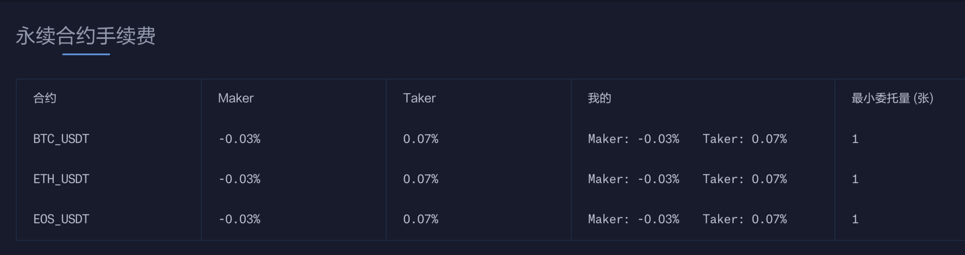This screenshot has height=255, width=965.
Task: Select the 永续合约手续费 tab heading
Action: (85, 36)
